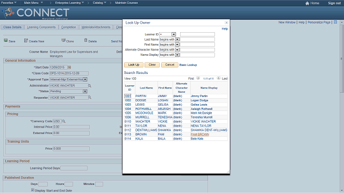This screenshot has height=193, width=344.
Task: Click the Last Name search input field
Action: (x=197, y=39)
